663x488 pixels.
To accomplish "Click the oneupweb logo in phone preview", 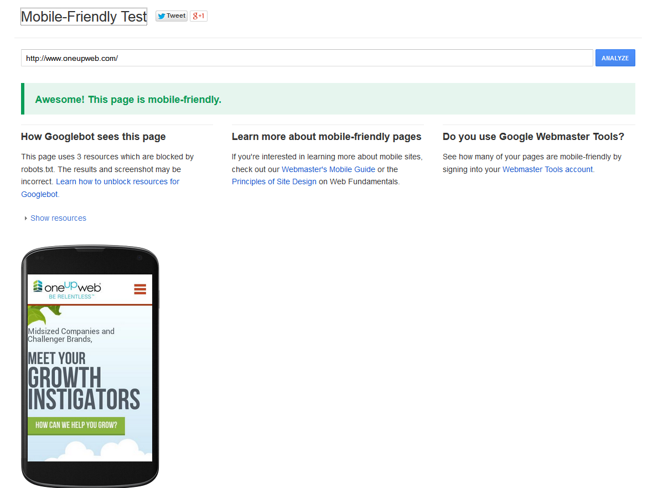I will coord(67,289).
